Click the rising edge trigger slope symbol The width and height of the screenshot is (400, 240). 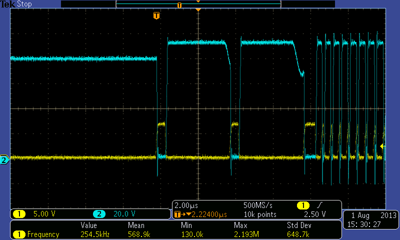click(319, 205)
